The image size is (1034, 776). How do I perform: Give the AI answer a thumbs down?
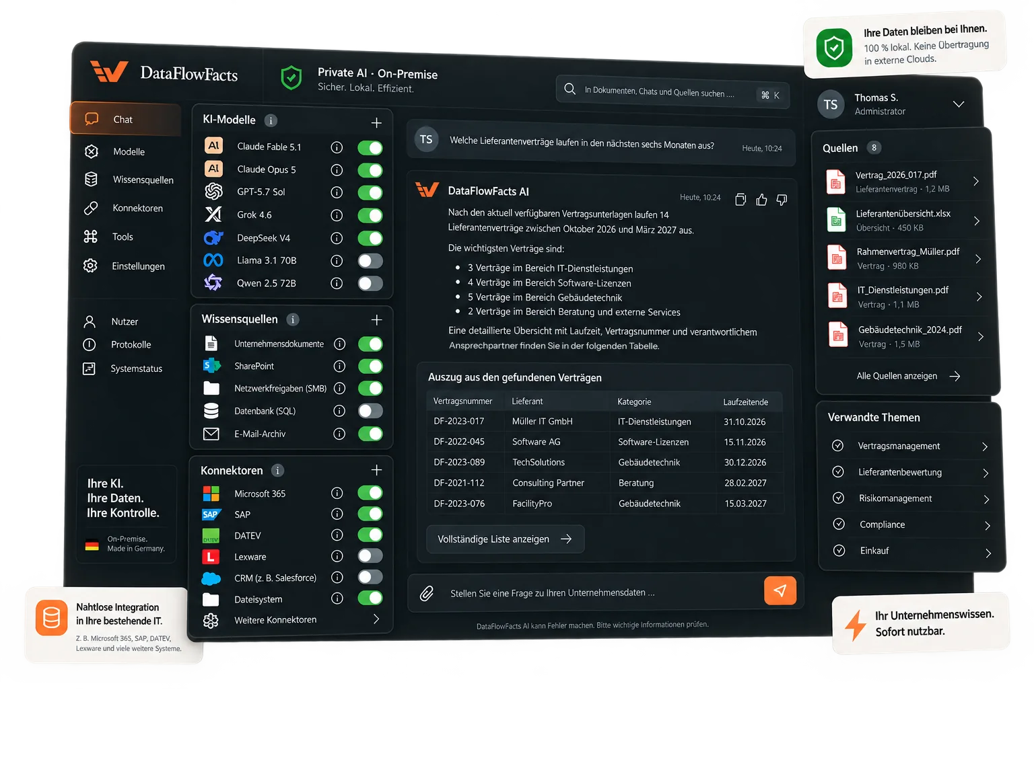[782, 200]
